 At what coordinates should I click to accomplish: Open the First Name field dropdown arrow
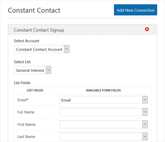pos(145,124)
